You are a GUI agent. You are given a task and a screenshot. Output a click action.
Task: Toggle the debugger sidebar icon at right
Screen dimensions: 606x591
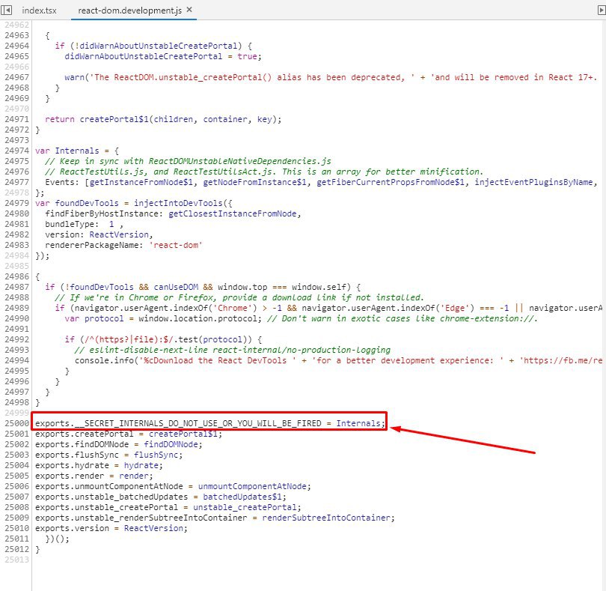[x=602, y=10]
